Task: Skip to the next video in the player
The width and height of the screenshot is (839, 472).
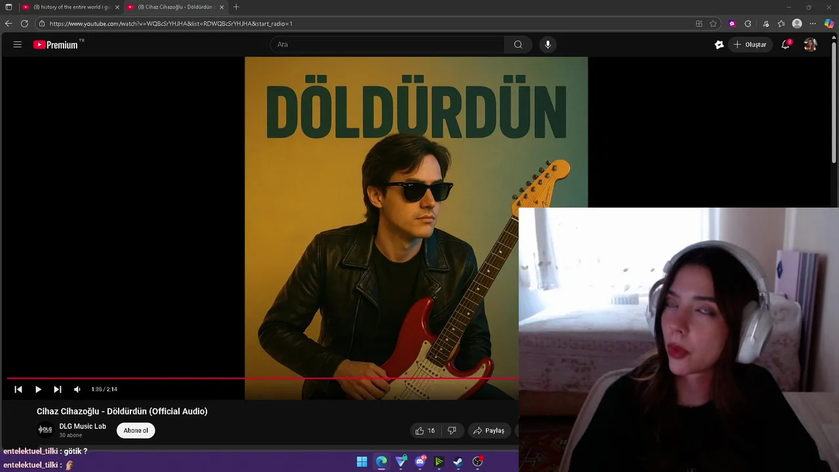Action: tap(58, 389)
